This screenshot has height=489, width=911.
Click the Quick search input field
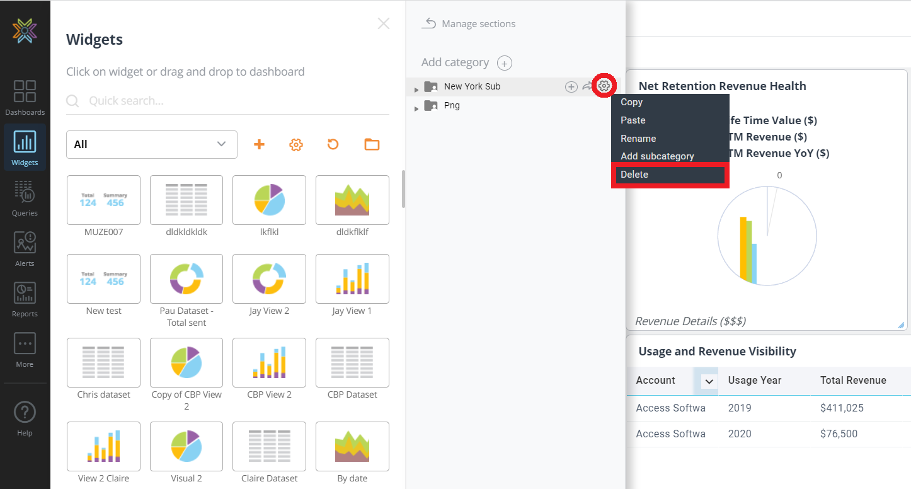click(233, 101)
